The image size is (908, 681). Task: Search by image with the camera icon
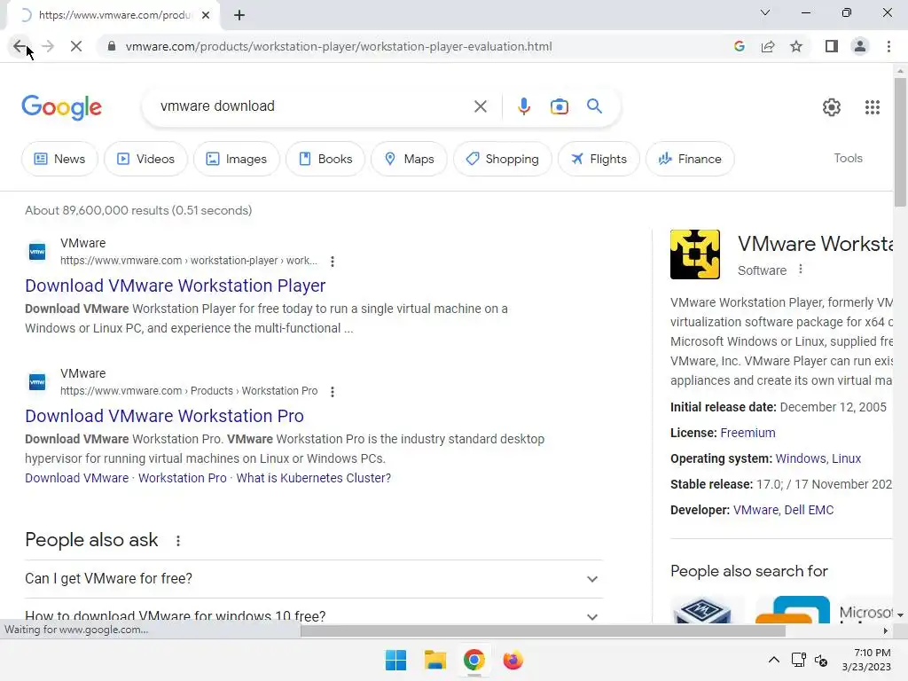tap(559, 106)
